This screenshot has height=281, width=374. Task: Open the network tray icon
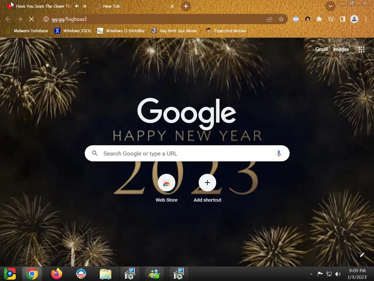tap(329, 274)
